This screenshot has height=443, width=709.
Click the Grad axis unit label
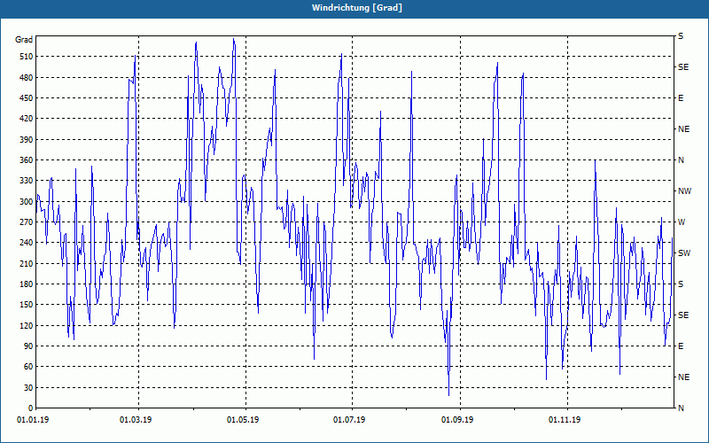coord(24,40)
